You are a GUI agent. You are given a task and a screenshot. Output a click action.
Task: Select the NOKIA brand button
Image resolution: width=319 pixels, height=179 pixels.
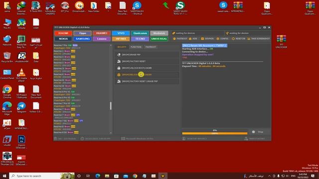[x=63, y=39]
